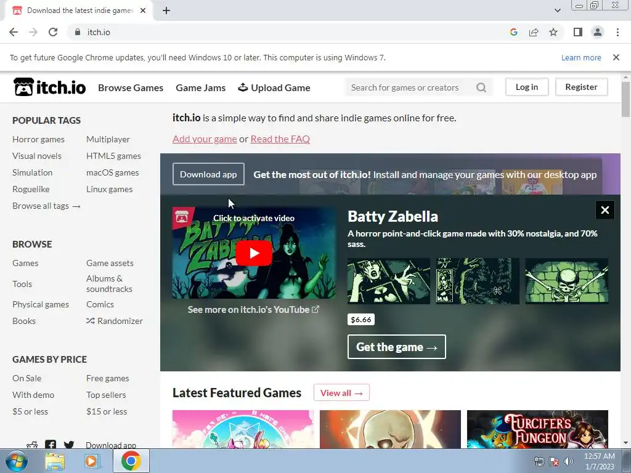The width and height of the screenshot is (631, 473).
Task: Open a new browser tab
Action: (166, 10)
